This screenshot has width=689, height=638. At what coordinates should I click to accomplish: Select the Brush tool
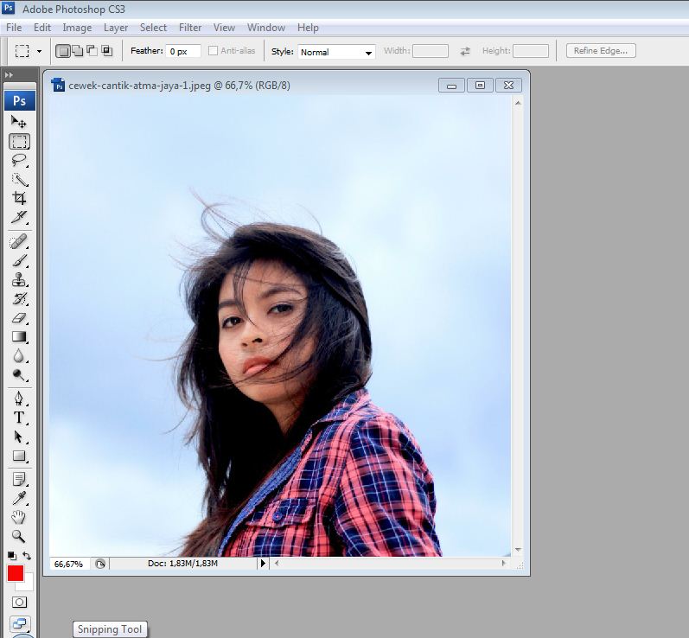(x=19, y=261)
